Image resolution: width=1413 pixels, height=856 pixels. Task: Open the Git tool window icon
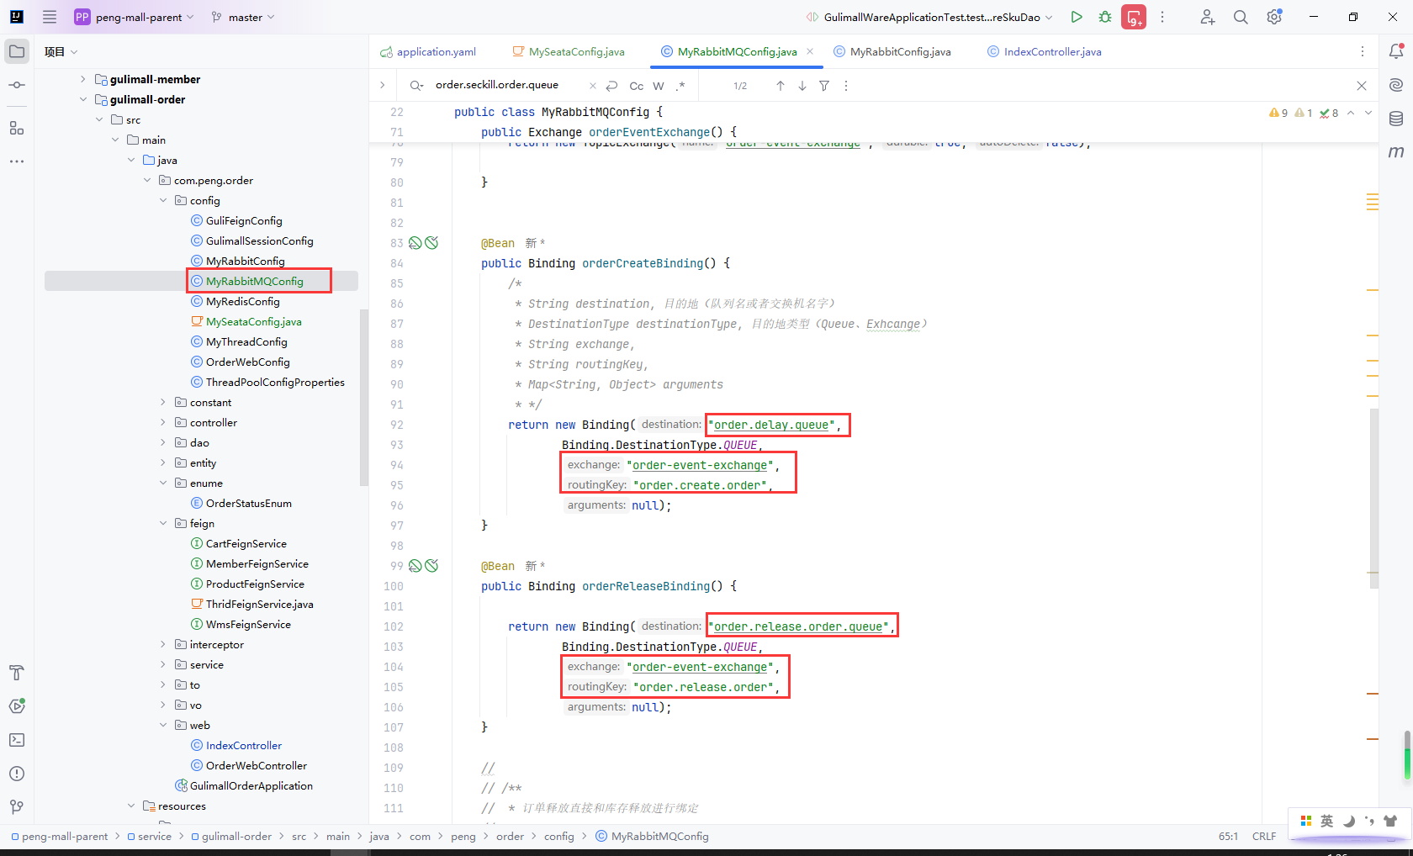click(17, 807)
